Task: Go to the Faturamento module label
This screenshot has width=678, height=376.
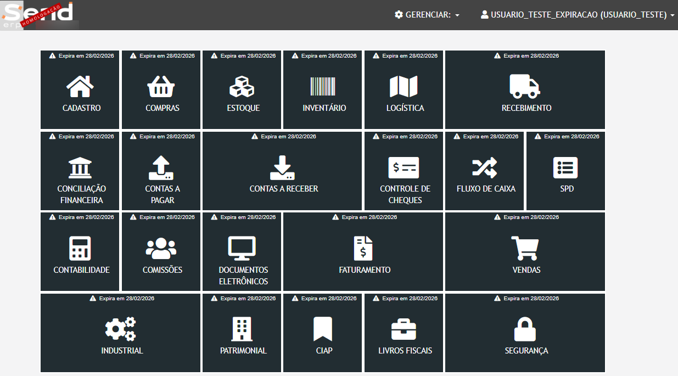Action: tap(365, 270)
